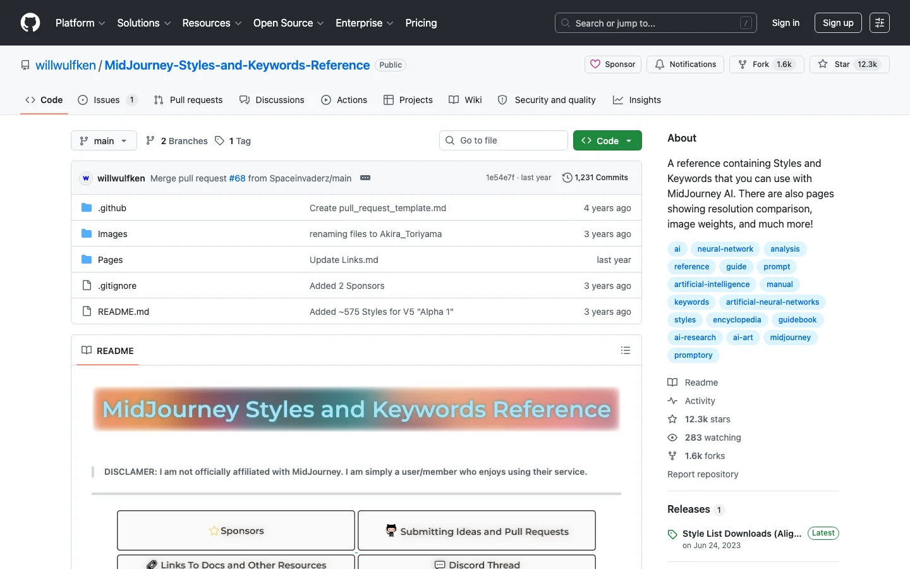Open "Update Links.md" commit message
This screenshot has width=910, height=569.
point(344,260)
